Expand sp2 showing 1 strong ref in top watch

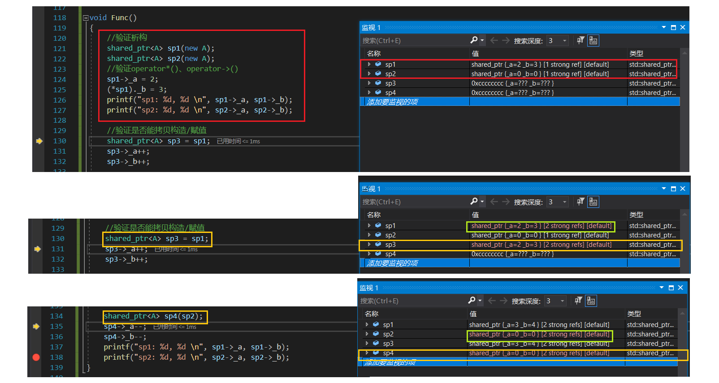pos(369,74)
